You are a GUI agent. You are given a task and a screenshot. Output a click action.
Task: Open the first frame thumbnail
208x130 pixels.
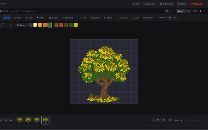20,120
